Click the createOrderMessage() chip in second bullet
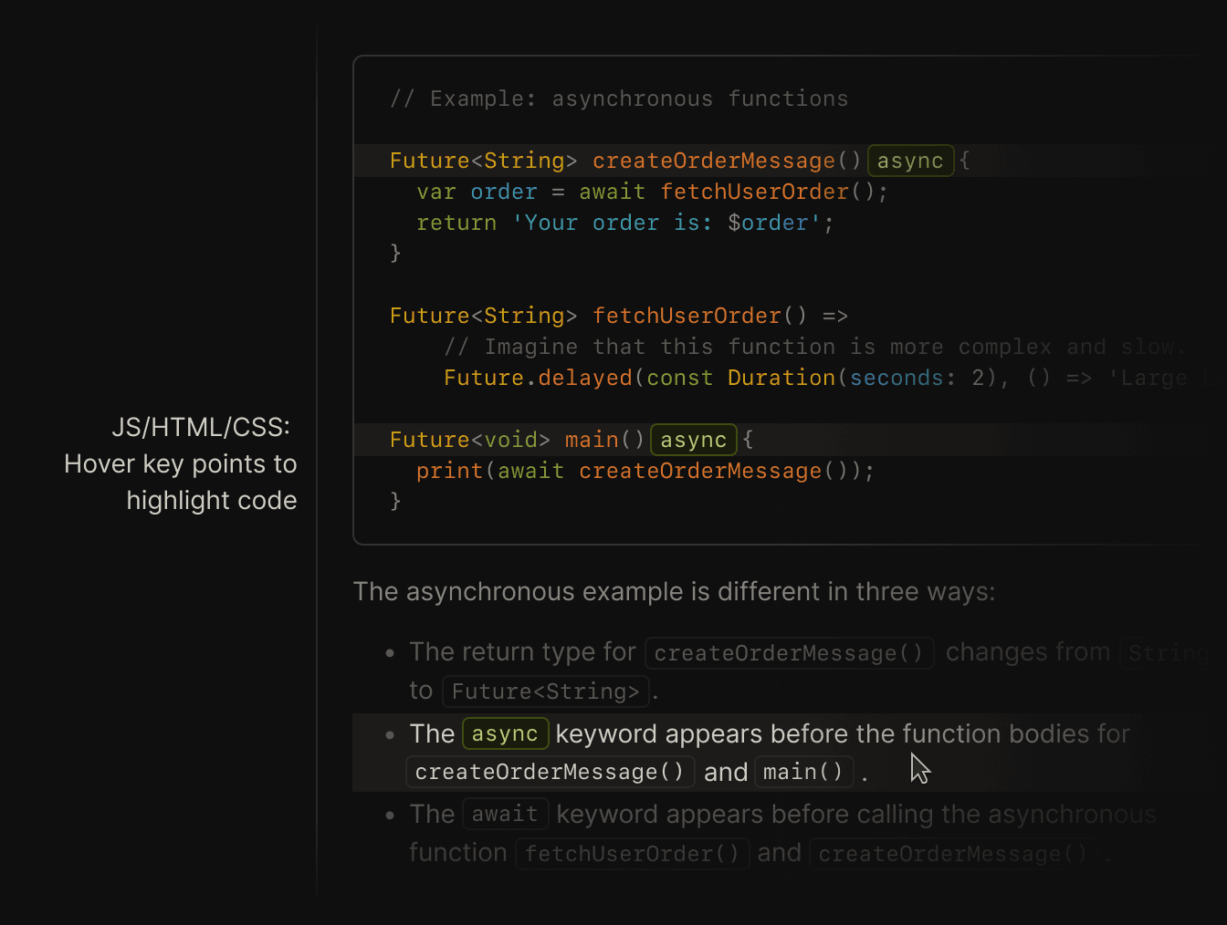This screenshot has height=925, width=1227. coord(549,771)
